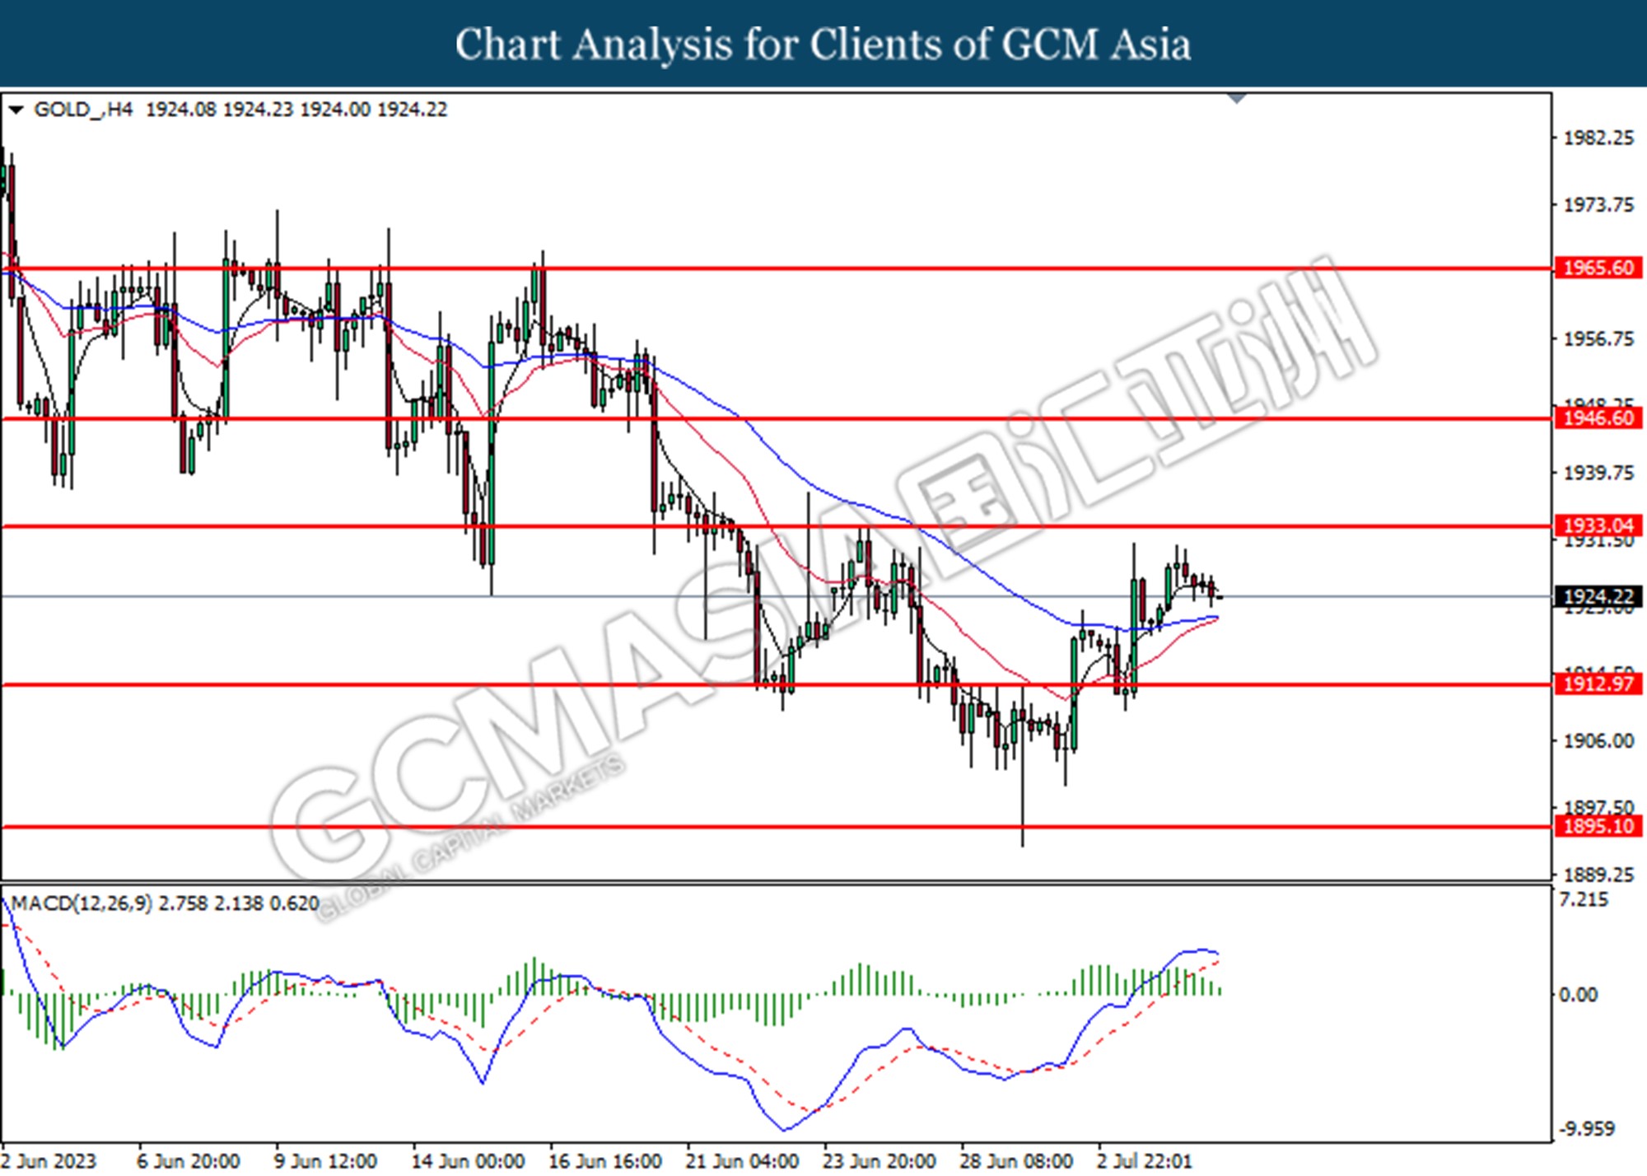Click the MACD scale value -9.959
Image resolution: width=1647 pixels, height=1176 pixels.
[1586, 1129]
